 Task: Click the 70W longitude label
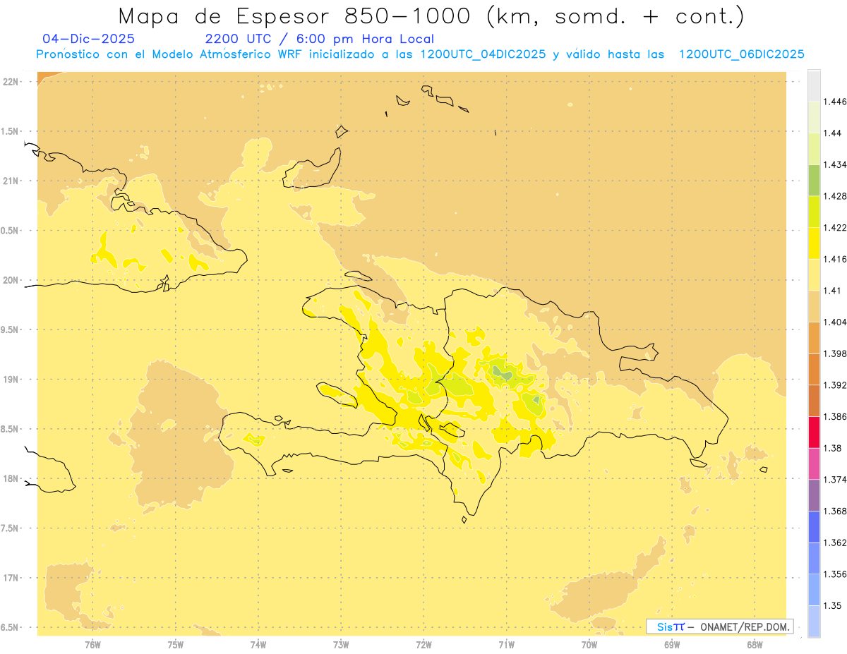pyautogui.click(x=589, y=644)
